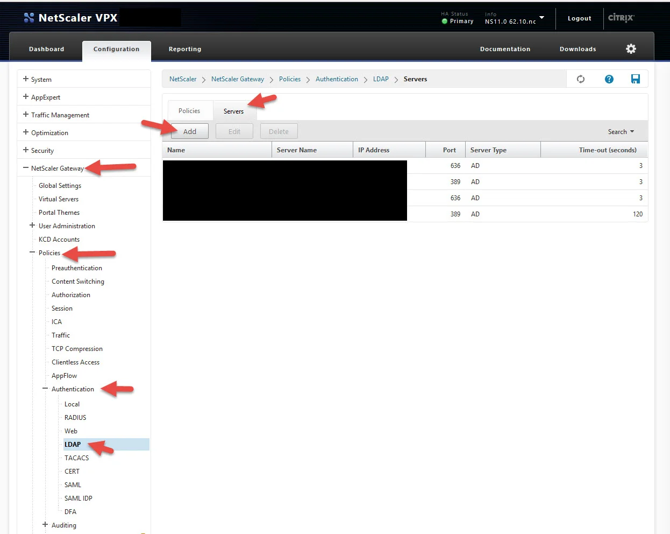The image size is (670, 534).
Task: Select Local authentication item
Action: [x=72, y=404]
